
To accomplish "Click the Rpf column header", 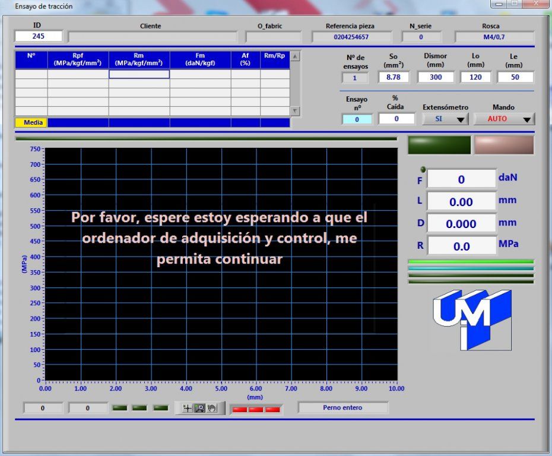I will pyautogui.click(x=78, y=59).
